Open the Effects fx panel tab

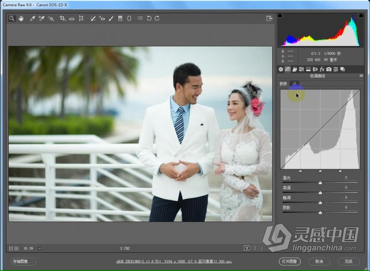point(322,69)
